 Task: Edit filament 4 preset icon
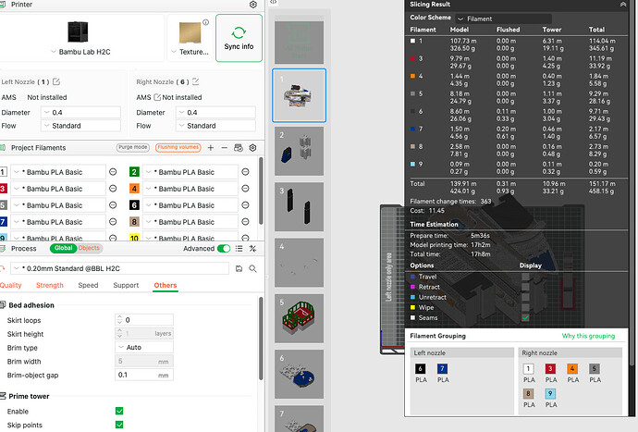245,189
